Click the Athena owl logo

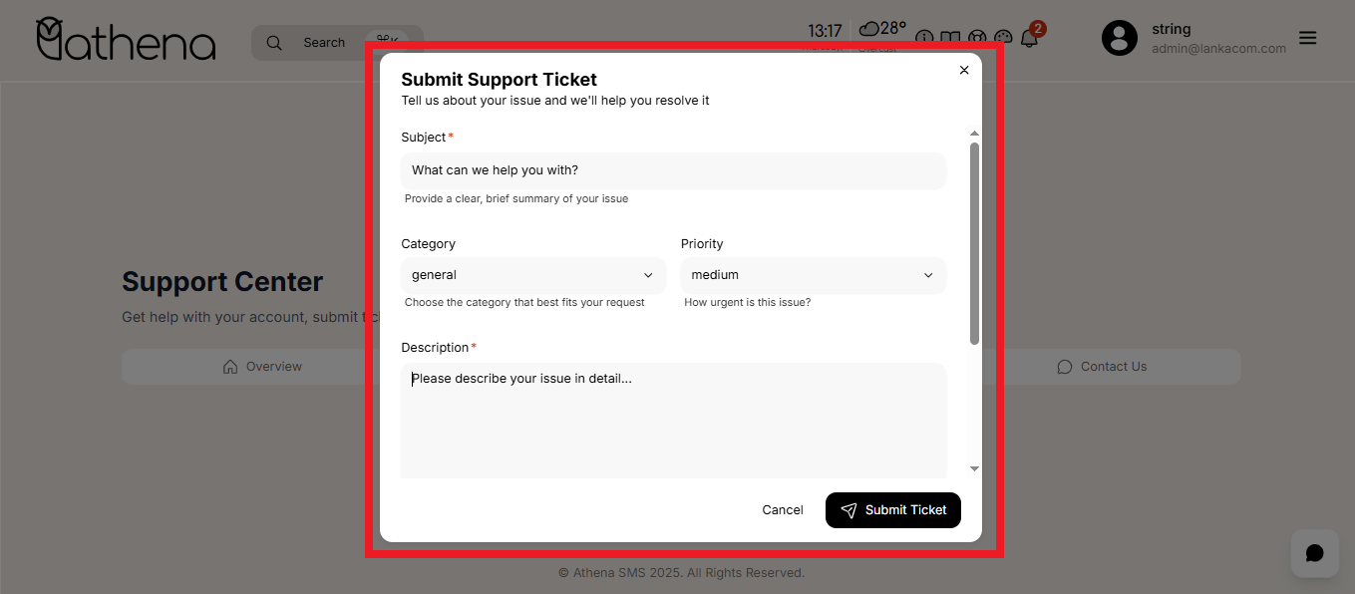[x=126, y=40]
